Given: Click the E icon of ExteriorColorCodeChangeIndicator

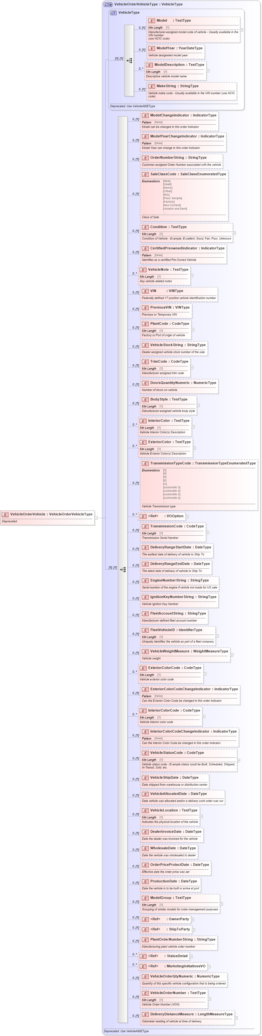Looking at the screenshot, I should pos(145,689).
